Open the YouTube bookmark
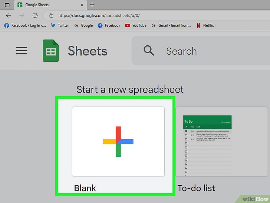This screenshot has height=203, width=270. pos(135,26)
